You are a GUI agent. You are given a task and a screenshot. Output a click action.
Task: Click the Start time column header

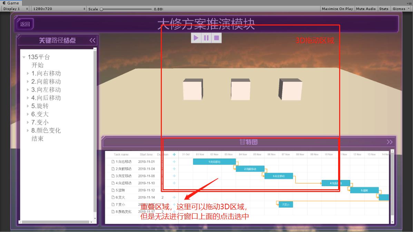(146, 154)
